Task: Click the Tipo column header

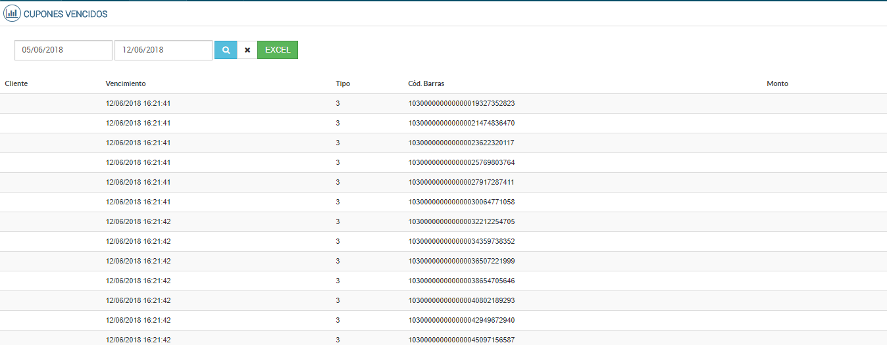Action: [343, 83]
